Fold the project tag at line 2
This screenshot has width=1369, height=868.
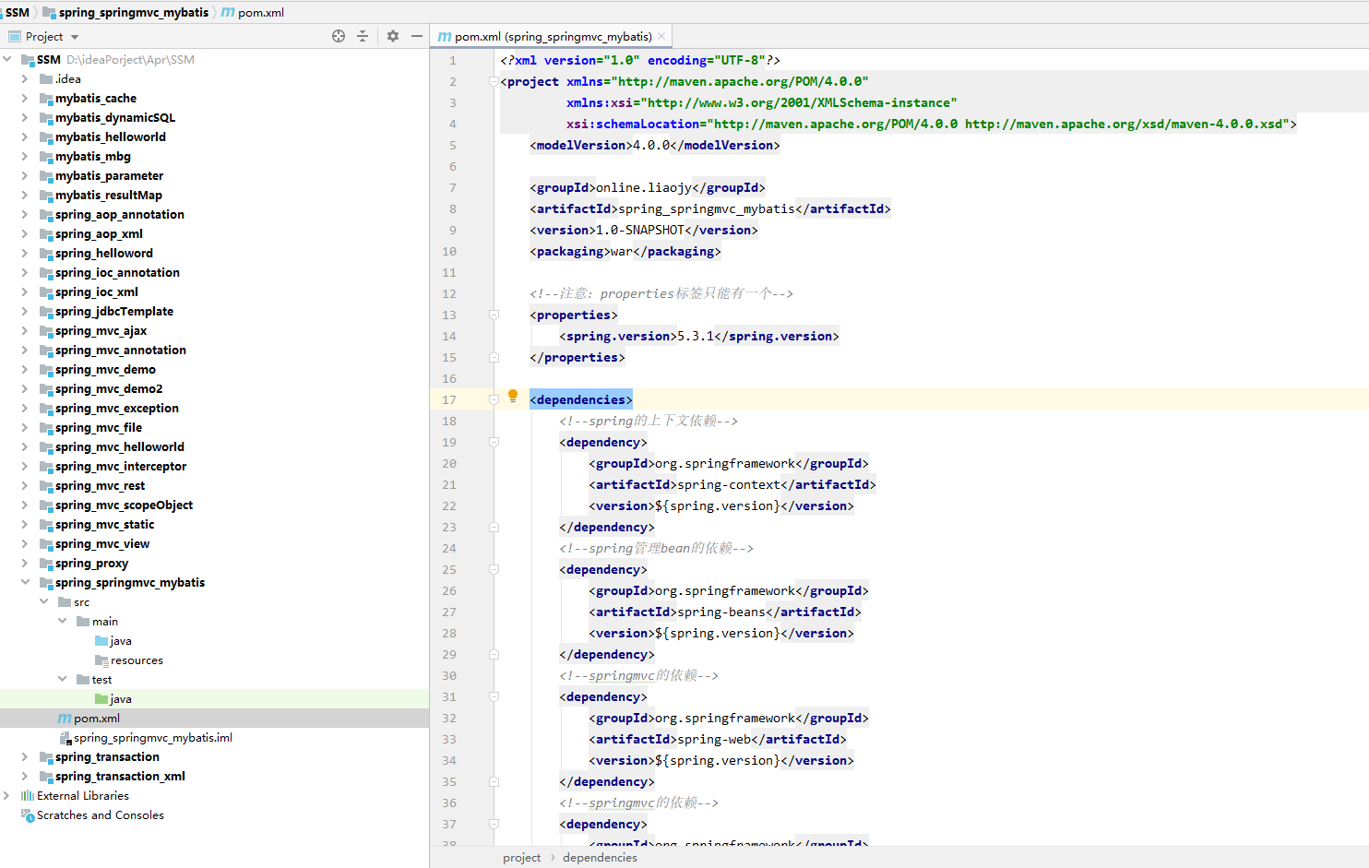[494, 81]
